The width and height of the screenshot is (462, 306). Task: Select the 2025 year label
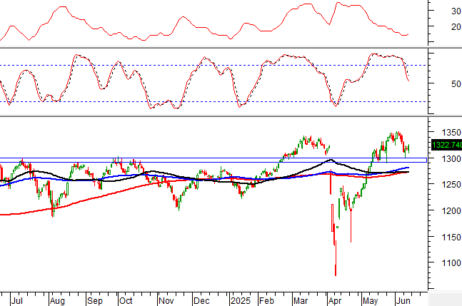point(241,301)
